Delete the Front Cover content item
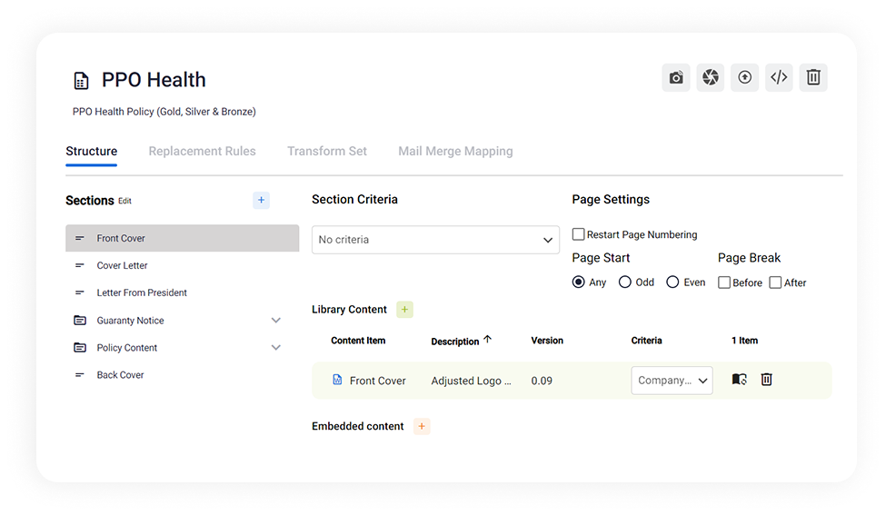886x515 pixels. tap(766, 380)
